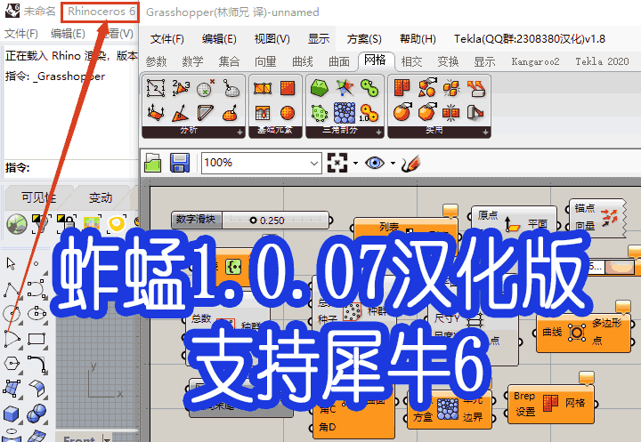Open Grasshopper 文件(F) menu
Viewport: 641px width, 442px height.
166,39
